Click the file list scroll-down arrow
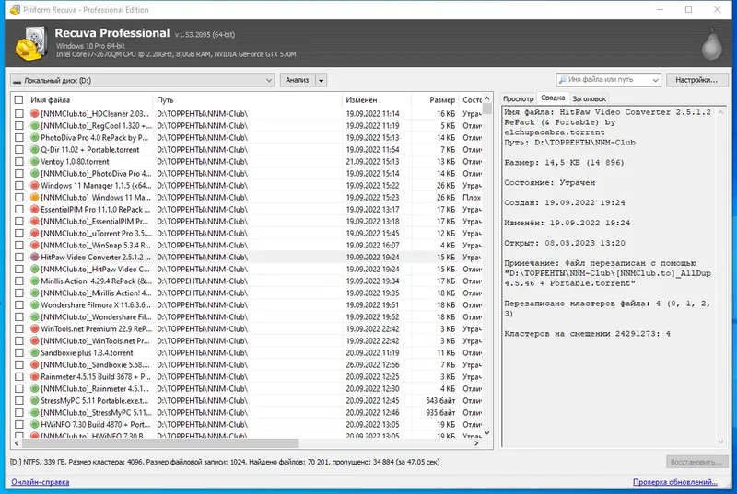The width and height of the screenshot is (737, 494). [487, 432]
